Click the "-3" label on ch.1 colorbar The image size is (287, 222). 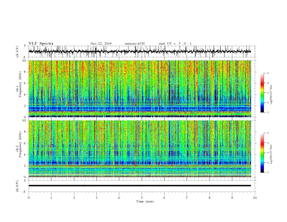[x=267, y=73]
